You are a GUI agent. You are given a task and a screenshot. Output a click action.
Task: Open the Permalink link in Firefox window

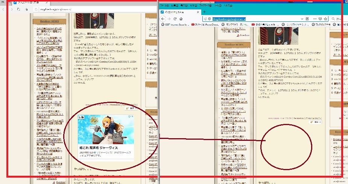click(299, 118)
